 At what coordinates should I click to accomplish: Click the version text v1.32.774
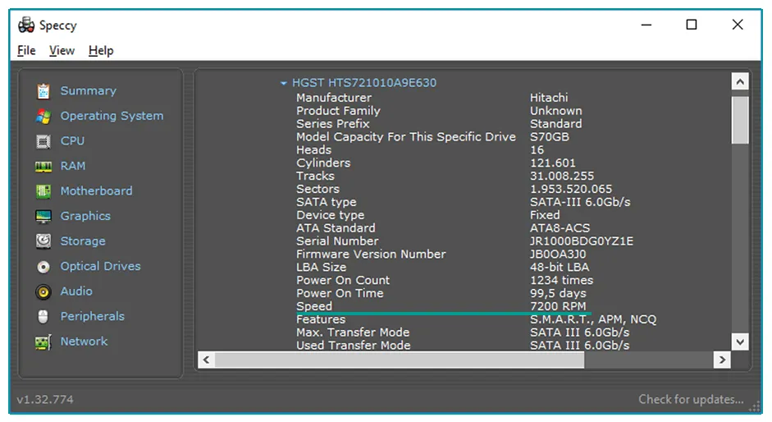pos(45,399)
